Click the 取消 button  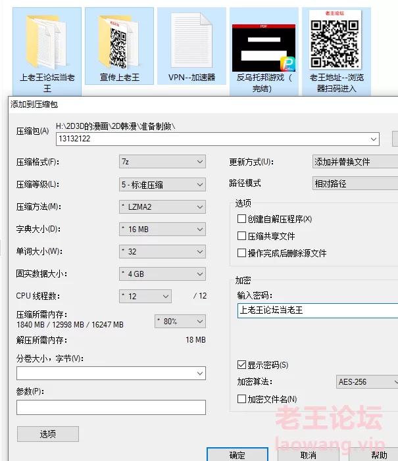tap(309, 455)
